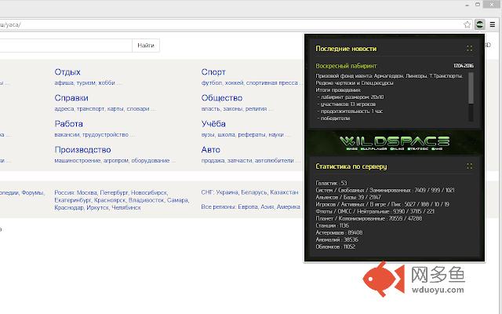The height and width of the screenshot is (314, 502).
Task: Open the Воскресный лабиринт news headline
Action: coord(346,66)
